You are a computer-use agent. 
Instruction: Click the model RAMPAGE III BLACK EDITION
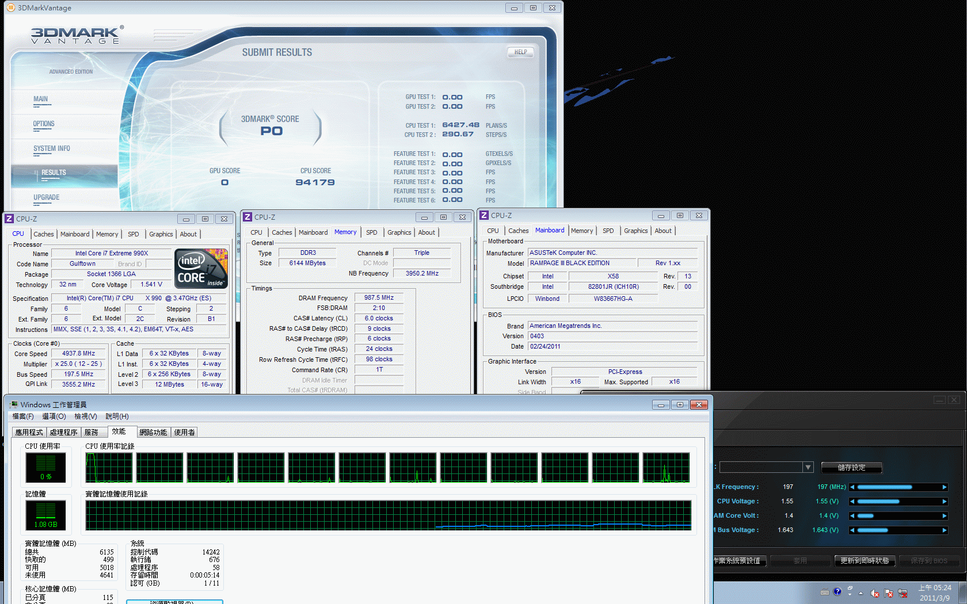pos(582,263)
